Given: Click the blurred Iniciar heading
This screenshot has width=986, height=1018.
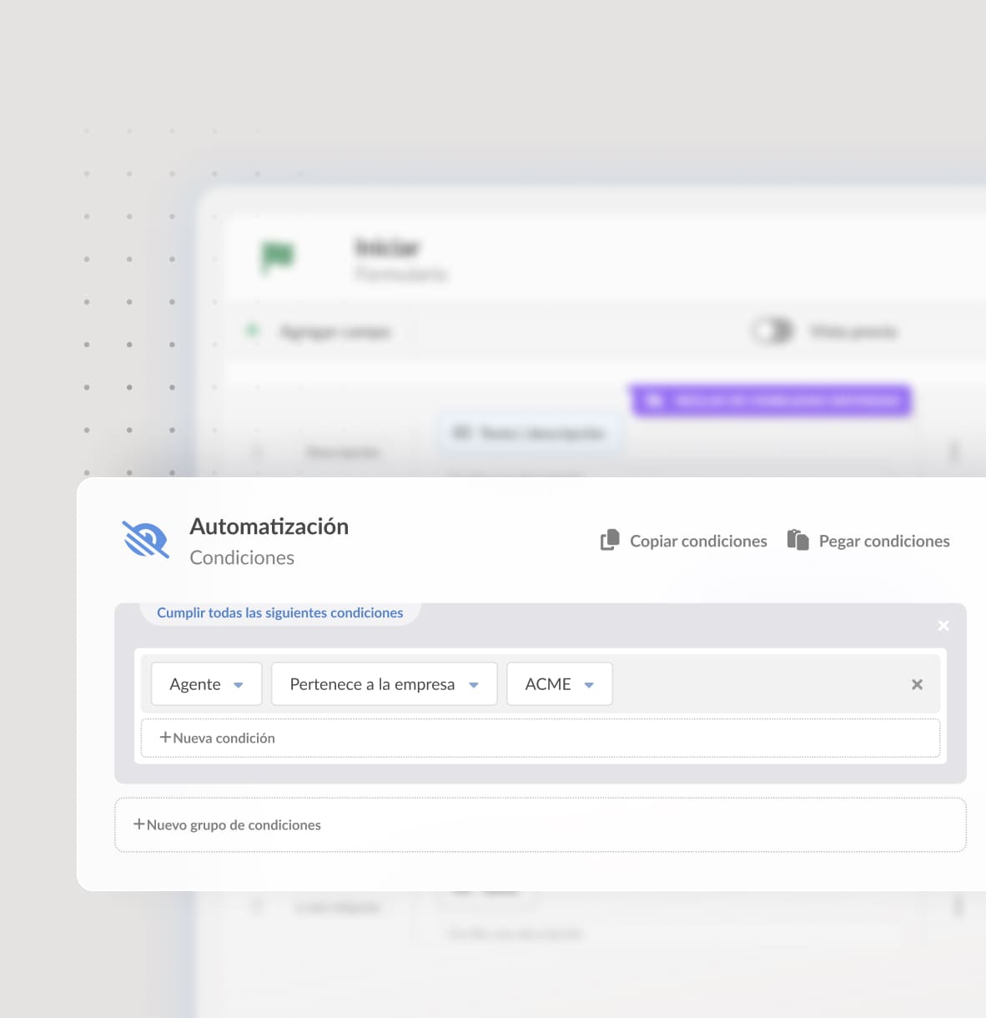Looking at the screenshot, I should tap(388, 248).
